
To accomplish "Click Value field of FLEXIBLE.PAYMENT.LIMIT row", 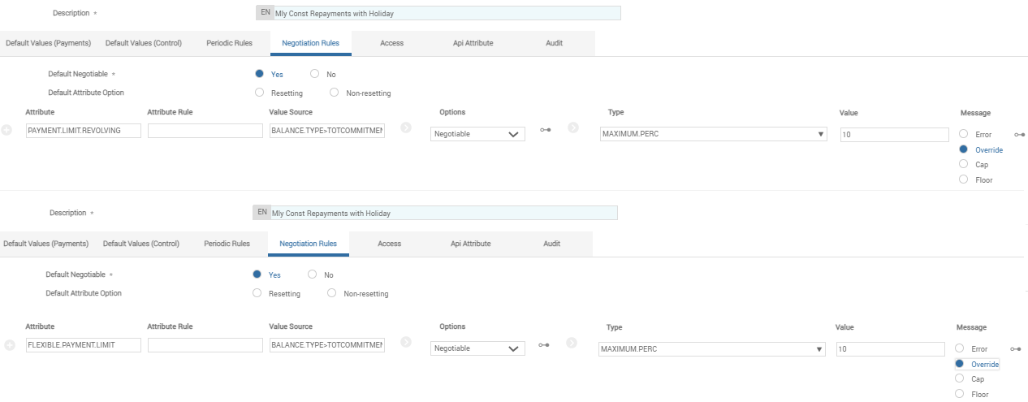I will click(890, 348).
